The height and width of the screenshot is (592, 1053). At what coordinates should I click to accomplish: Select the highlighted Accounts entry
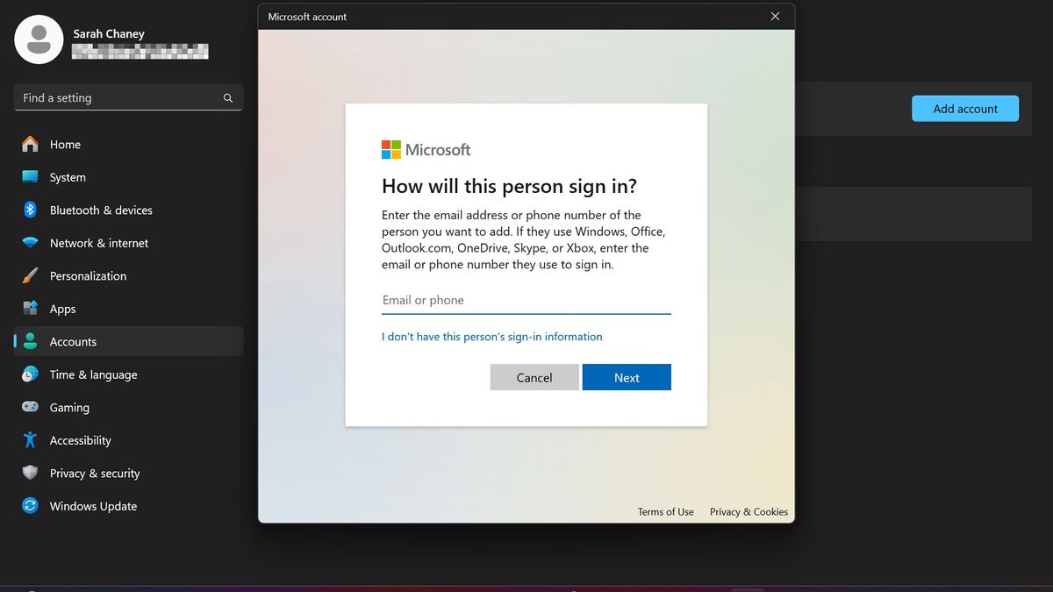(73, 341)
